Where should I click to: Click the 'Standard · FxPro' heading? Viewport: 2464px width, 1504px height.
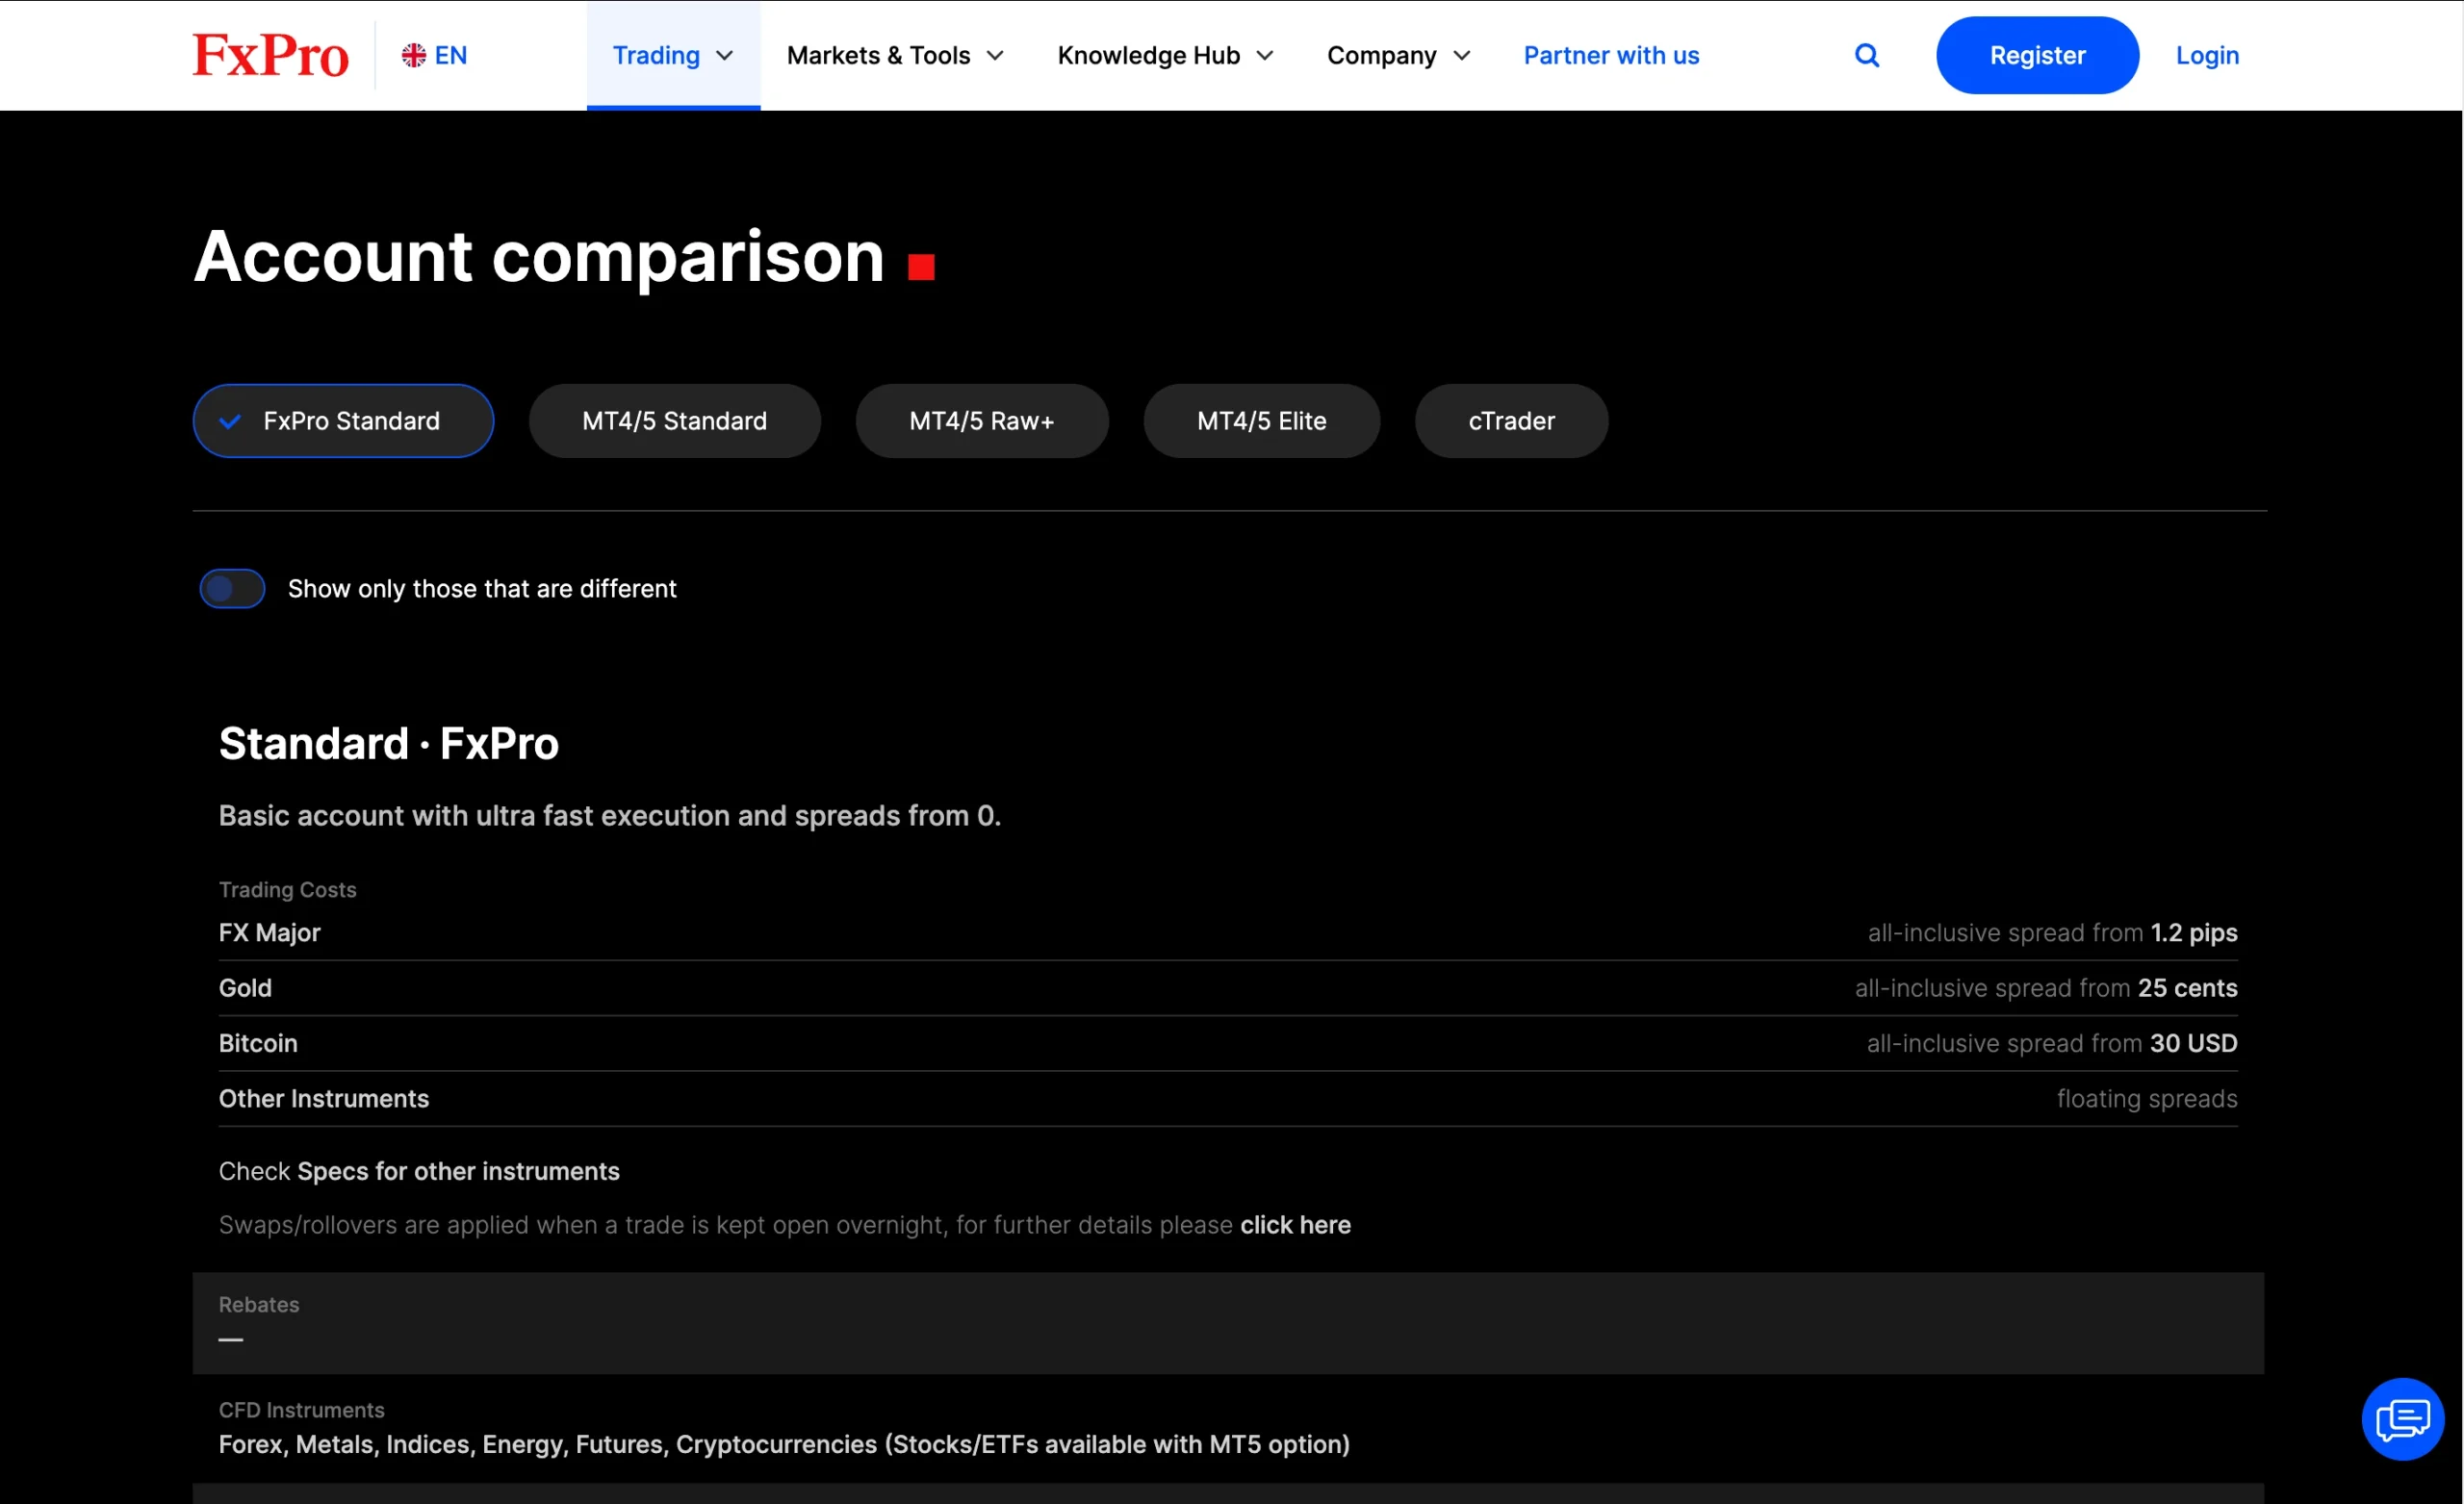coord(388,743)
